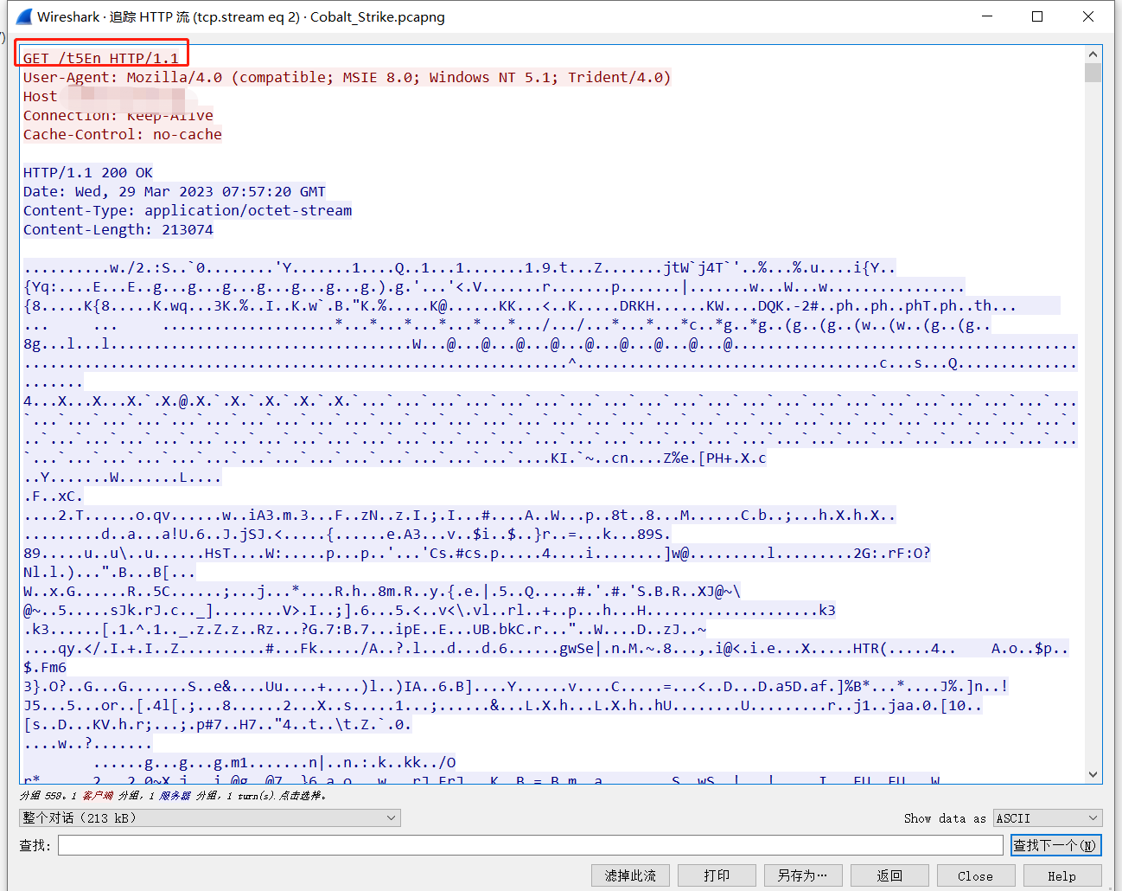1122x891 pixels.
Task: Click into the 查找 search text field
Action: pos(530,845)
